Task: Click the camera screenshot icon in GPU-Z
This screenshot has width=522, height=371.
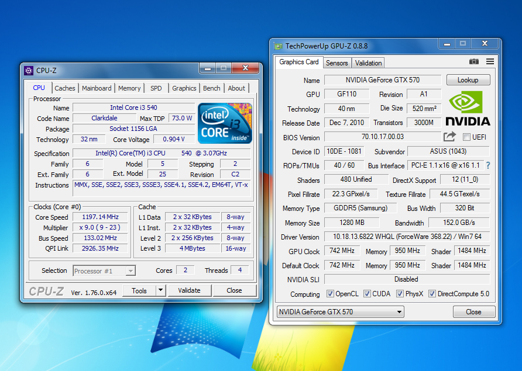Action: tap(473, 62)
